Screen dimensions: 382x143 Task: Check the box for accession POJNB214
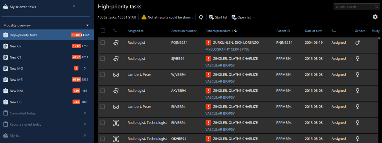pyautogui.click(x=103, y=43)
